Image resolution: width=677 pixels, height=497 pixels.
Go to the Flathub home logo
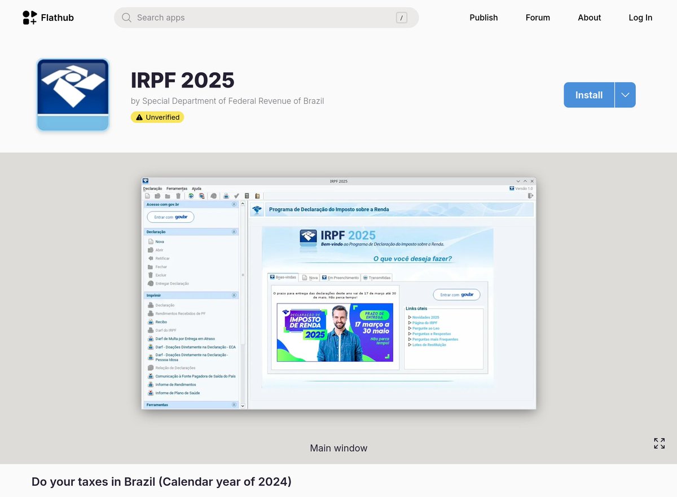click(x=48, y=17)
